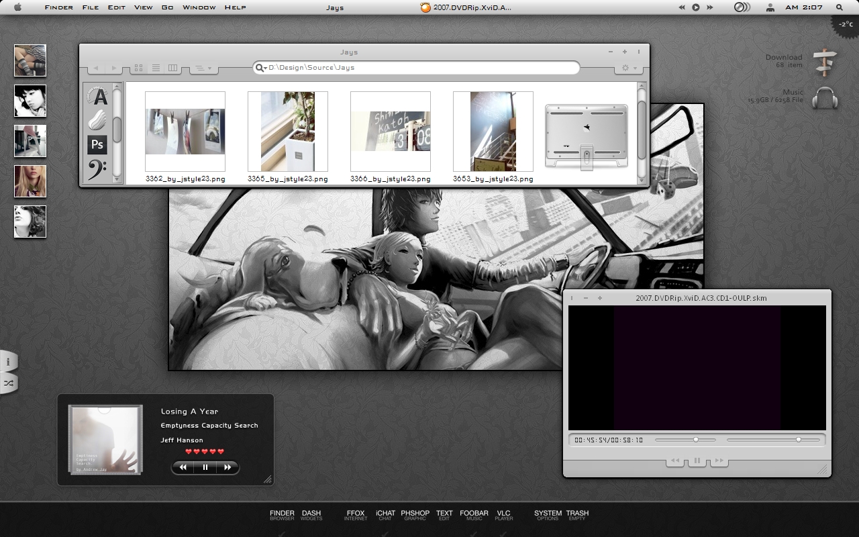Open the Download signpost icon
Viewport: 859px width, 537px height.
point(825,62)
